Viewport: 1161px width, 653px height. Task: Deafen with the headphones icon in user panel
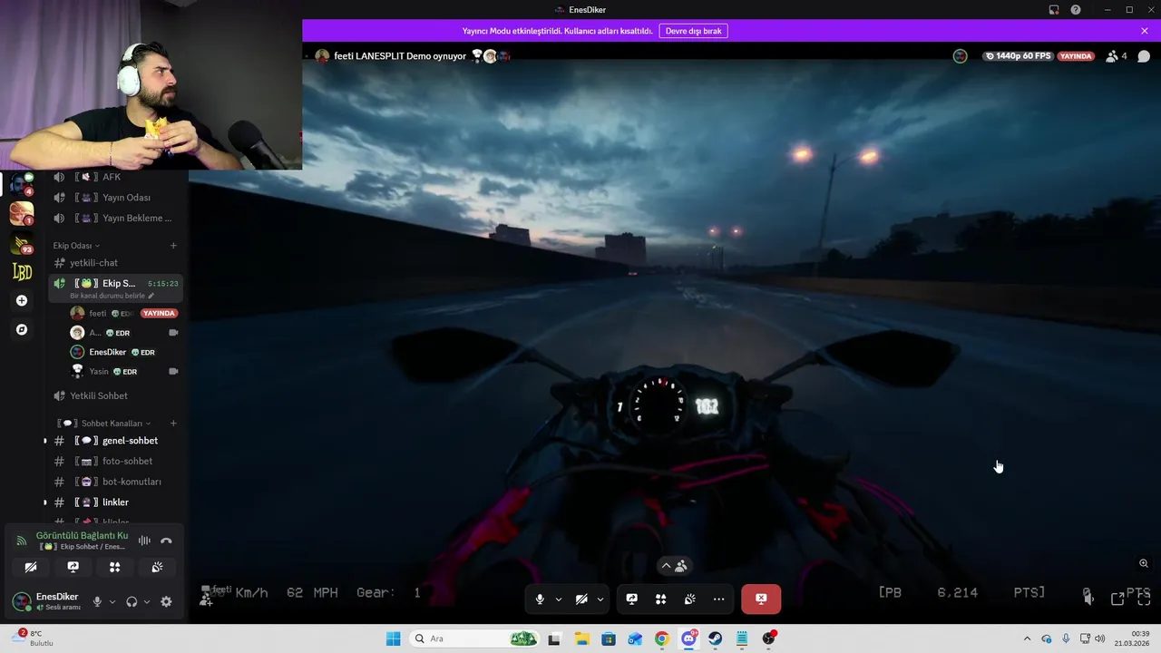coord(132,601)
